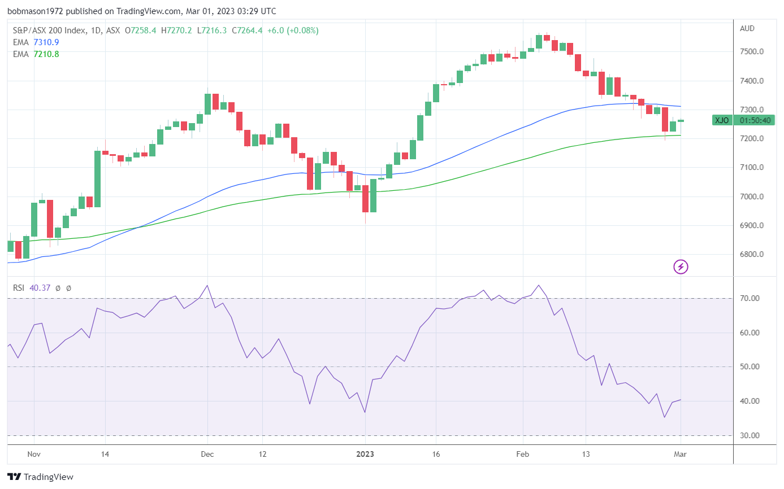This screenshot has width=784, height=489.
Task: Click the 30.00 RSI axis label
Action: coord(750,435)
